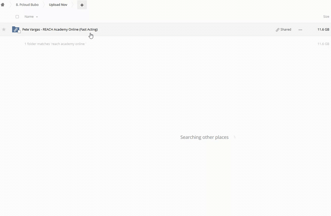Click the 11.6 GB size on folder row
The width and height of the screenshot is (331, 216).
pos(323,29)
